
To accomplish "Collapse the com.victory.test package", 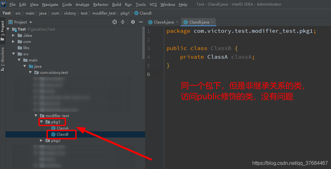I will [30, 72].
